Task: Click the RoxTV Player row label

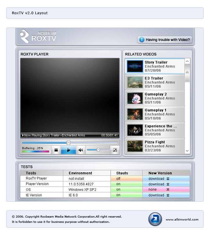Action: point(36,178)
